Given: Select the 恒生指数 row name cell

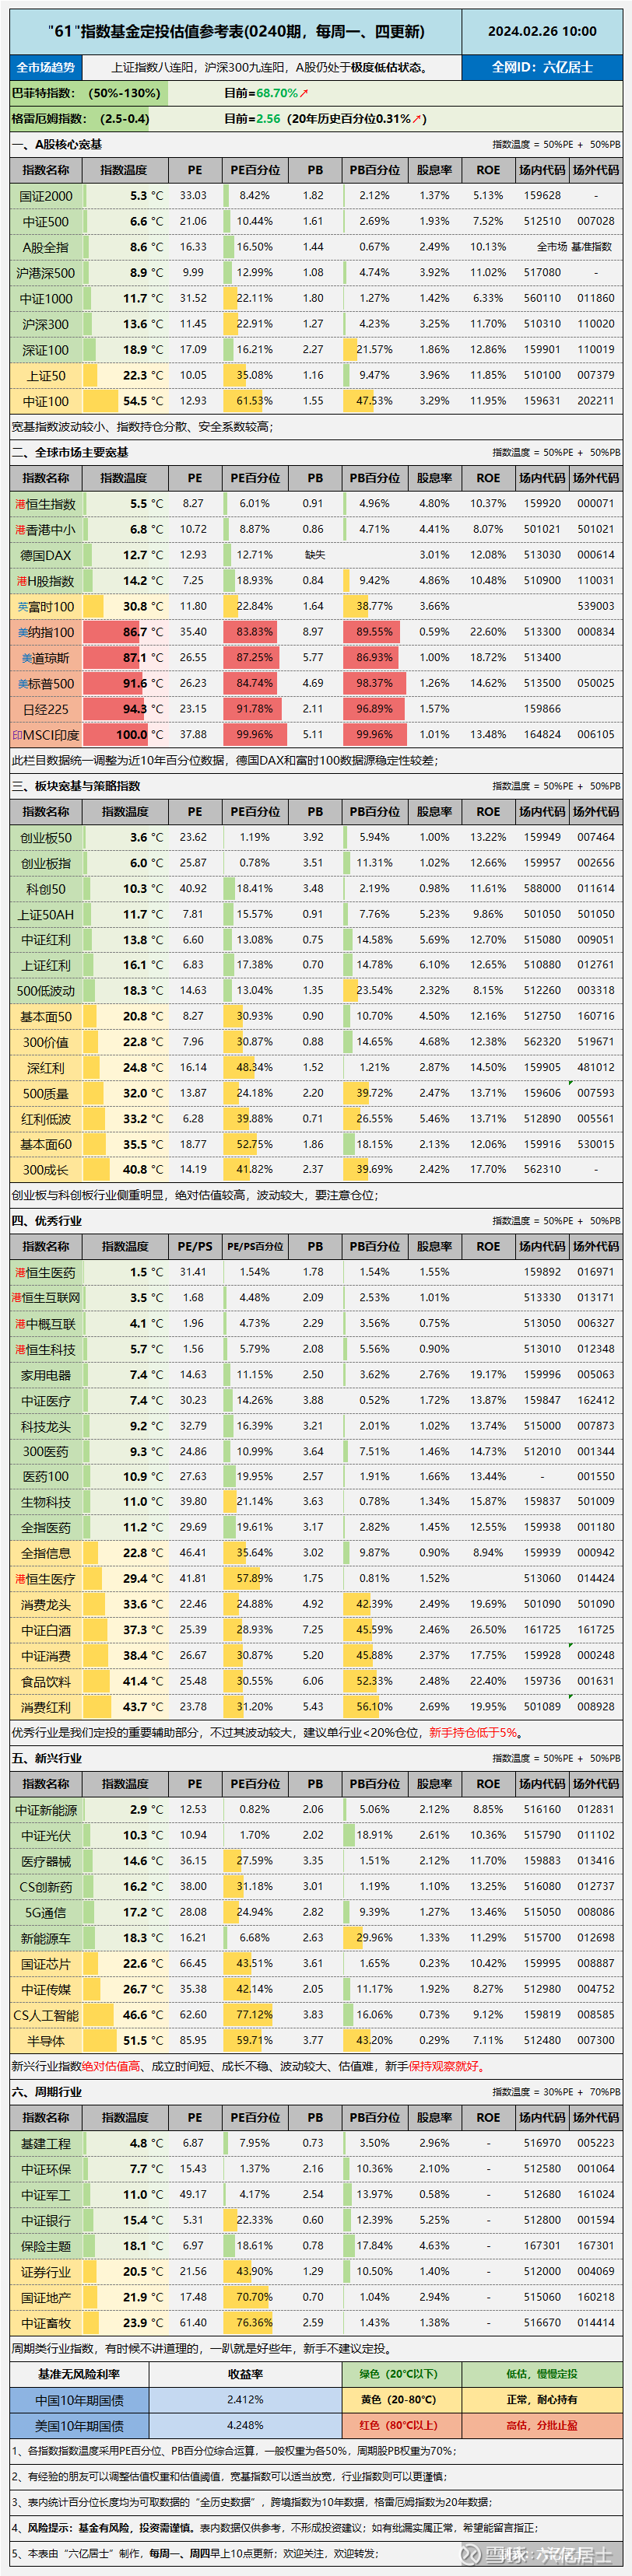Looking at the screenshot, I should click(46, 504).
